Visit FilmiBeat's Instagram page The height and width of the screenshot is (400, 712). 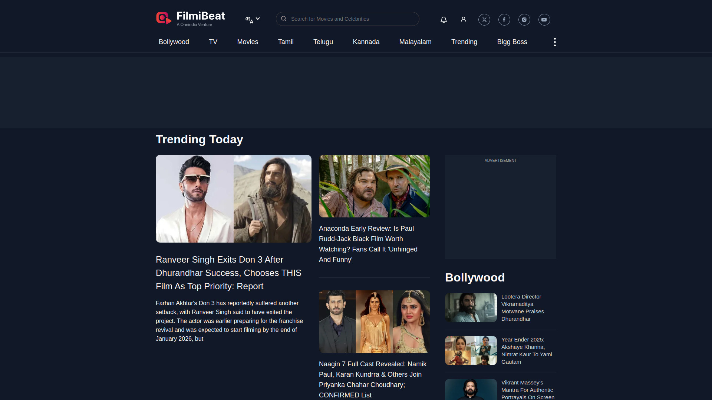(524, 20)
